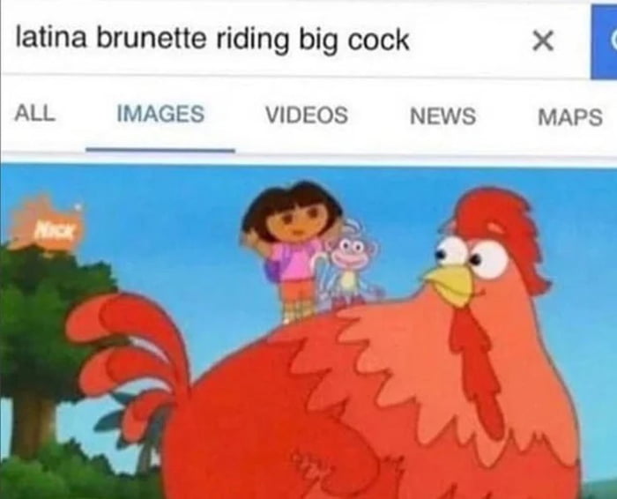
Task: Open the MAPS tab
Action: pos(570,117)
